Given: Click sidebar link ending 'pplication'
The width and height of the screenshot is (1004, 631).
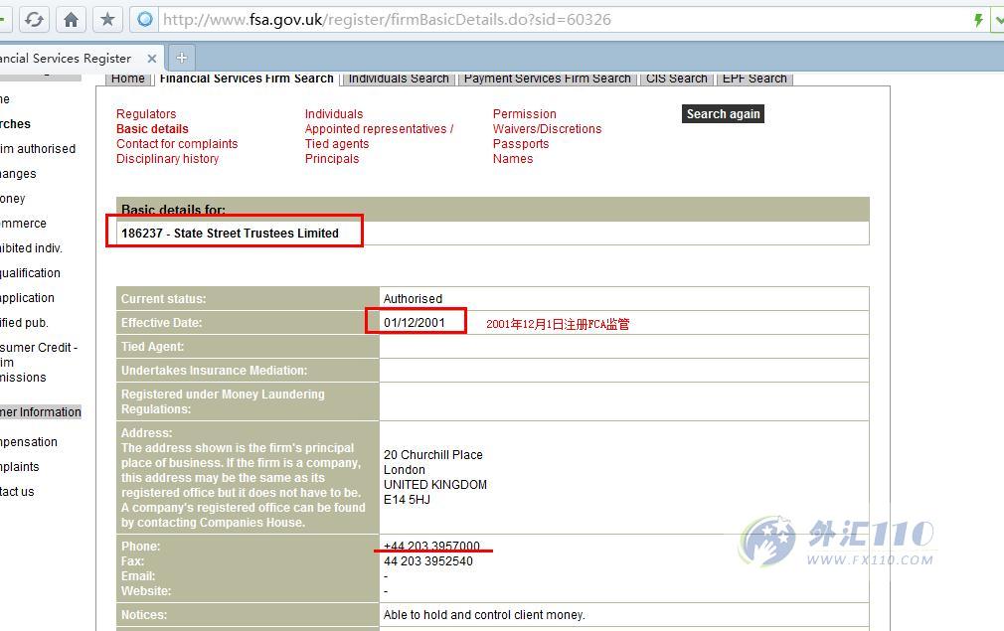Looking at the screenshot, I should click(x=27, y=298).
